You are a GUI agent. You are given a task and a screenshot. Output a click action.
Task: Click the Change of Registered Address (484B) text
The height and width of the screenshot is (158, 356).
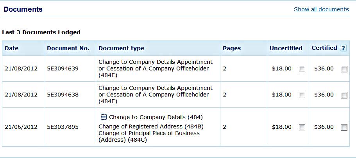click(x=151, y=126)
